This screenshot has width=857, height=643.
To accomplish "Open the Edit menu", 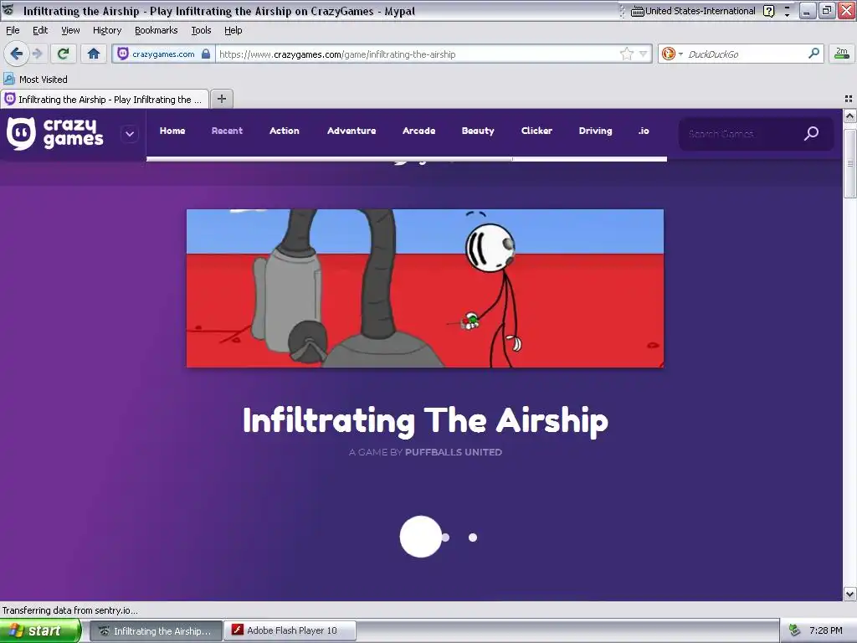I will point(40,31).
